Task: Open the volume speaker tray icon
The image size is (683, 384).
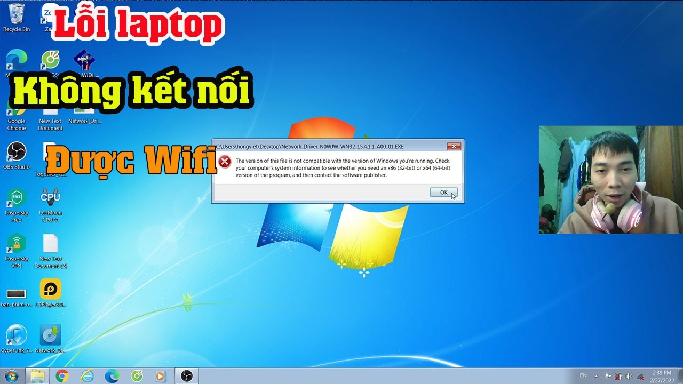Action: (629, 376)
